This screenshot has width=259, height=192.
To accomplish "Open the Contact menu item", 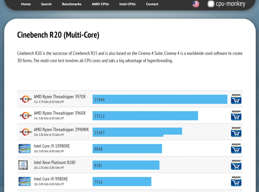I will click(x=152, y=4).
